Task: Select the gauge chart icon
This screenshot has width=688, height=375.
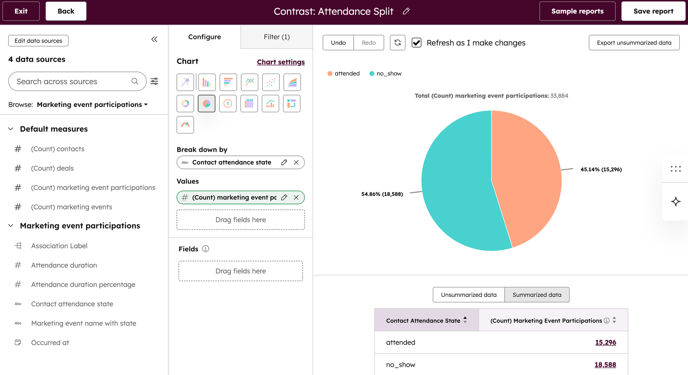Action: coord(185,125)
